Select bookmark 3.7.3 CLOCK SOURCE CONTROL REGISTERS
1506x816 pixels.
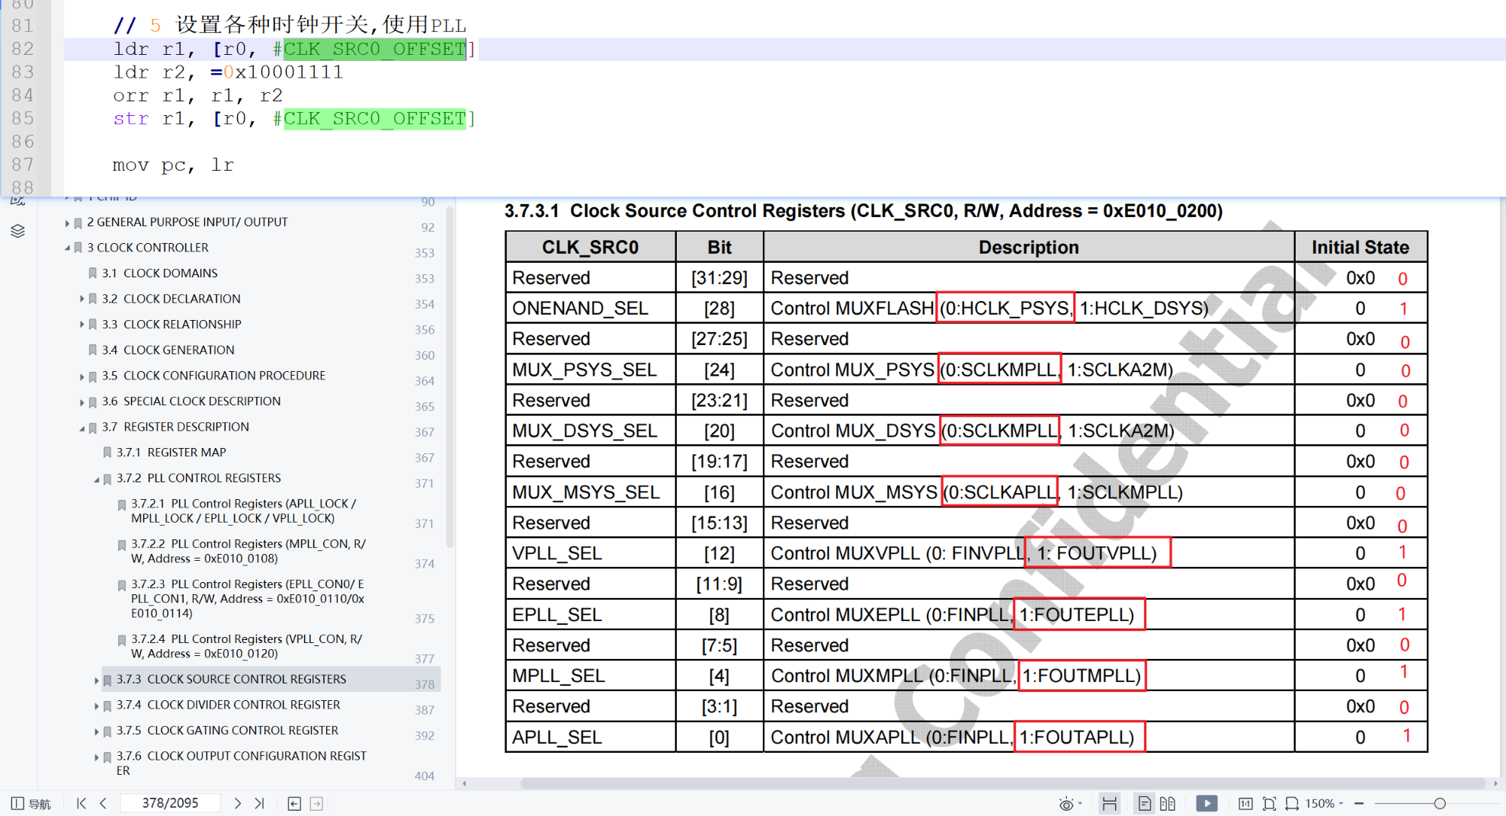point(231,680)
